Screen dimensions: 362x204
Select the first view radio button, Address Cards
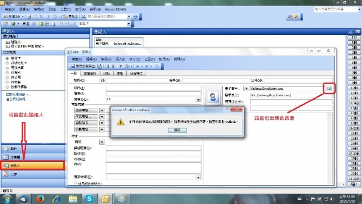[7, 58]
